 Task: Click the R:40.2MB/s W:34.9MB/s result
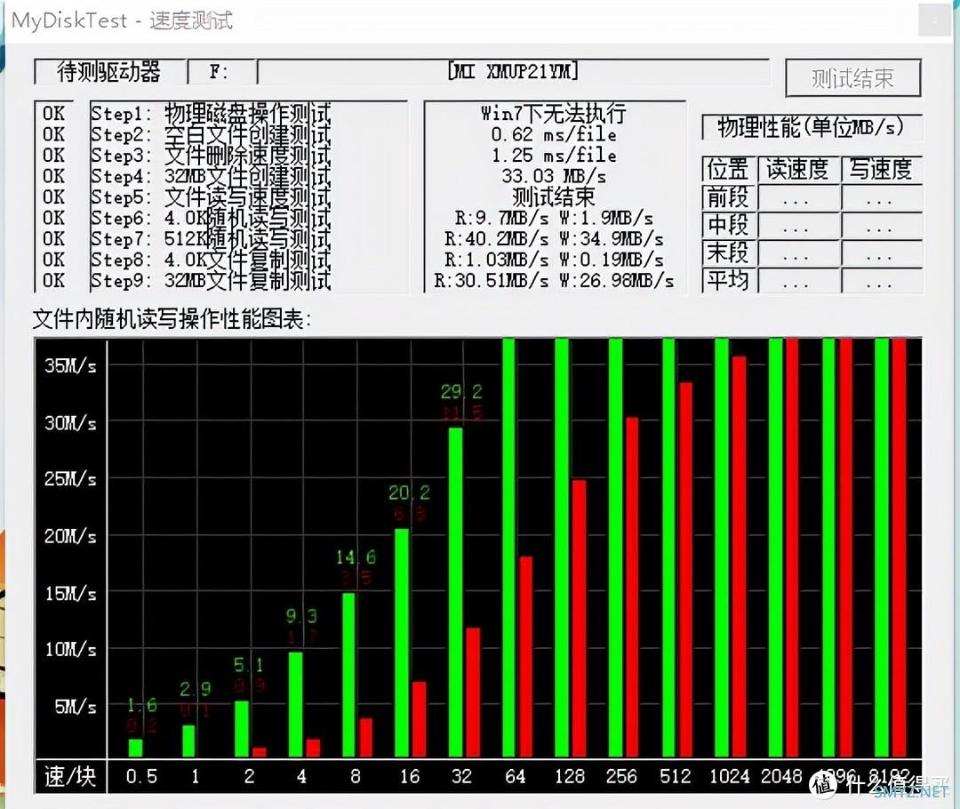point(554,239)
